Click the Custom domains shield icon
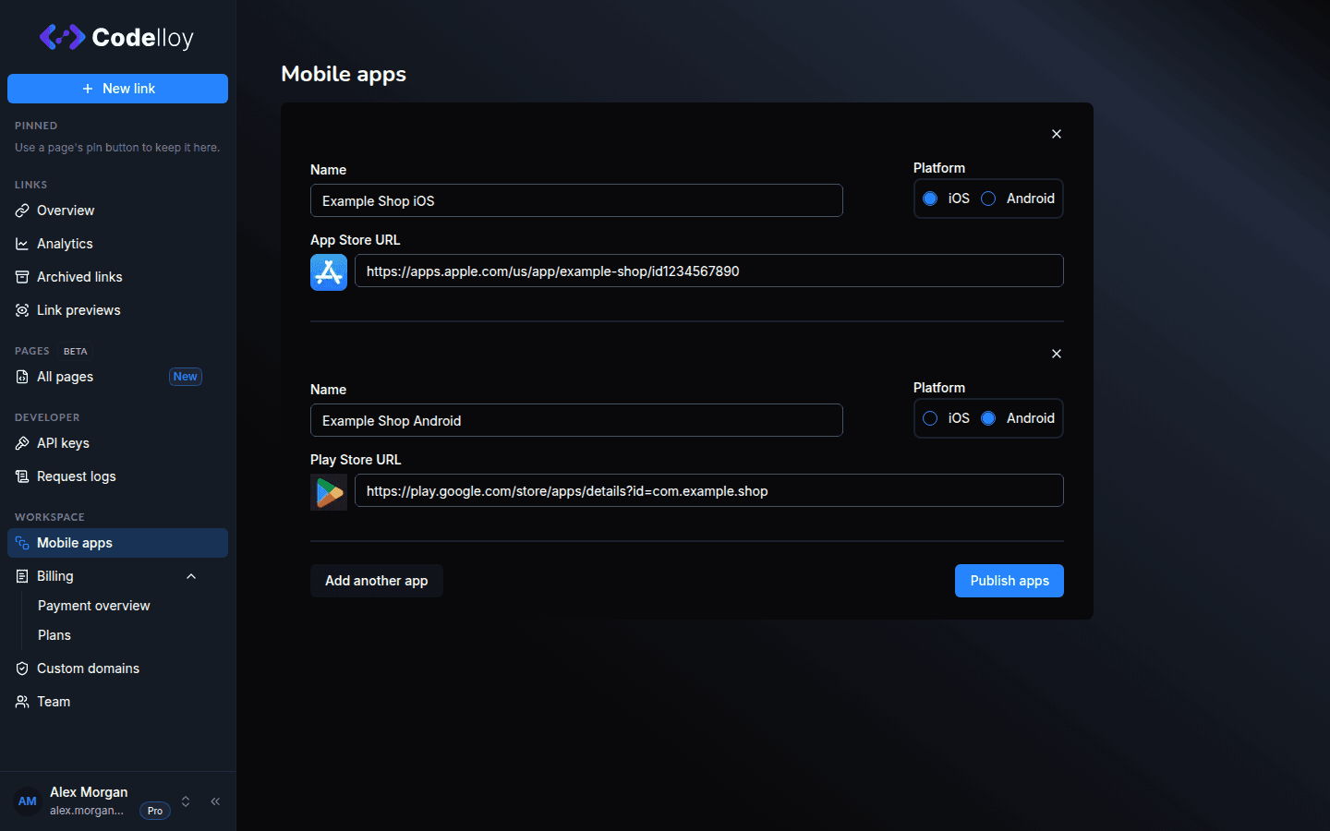The height and width of the screenshot is (831, 1330). (22, 668)
